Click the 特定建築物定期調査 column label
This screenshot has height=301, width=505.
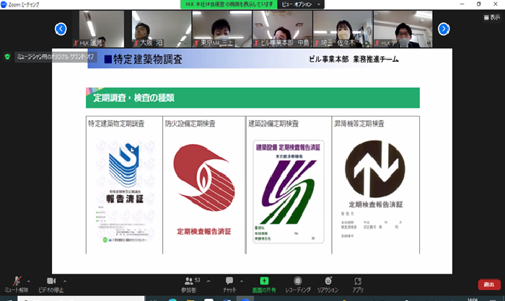point(116,123)
